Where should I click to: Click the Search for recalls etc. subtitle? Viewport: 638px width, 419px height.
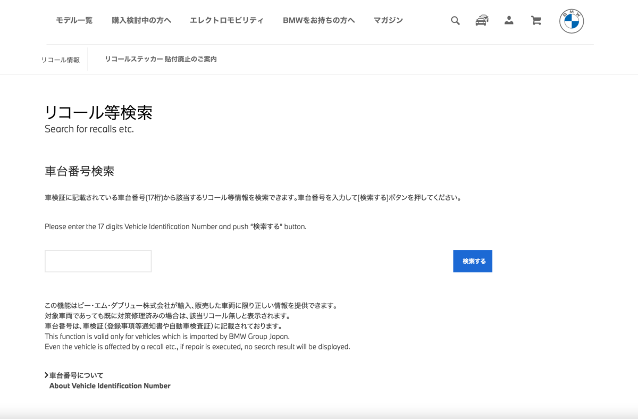tap(89, 129)
